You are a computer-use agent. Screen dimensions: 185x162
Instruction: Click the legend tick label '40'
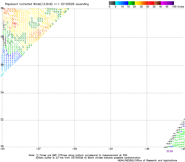(x=160, y=7)
